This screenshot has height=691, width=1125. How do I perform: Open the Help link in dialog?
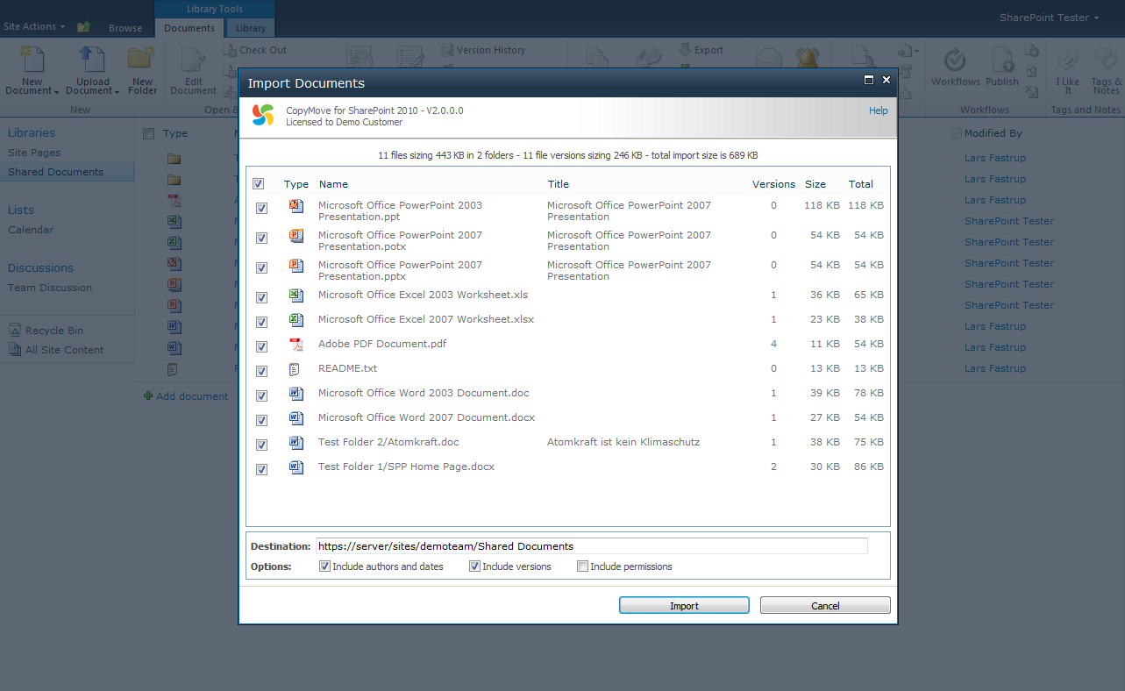tap(879, 111)
